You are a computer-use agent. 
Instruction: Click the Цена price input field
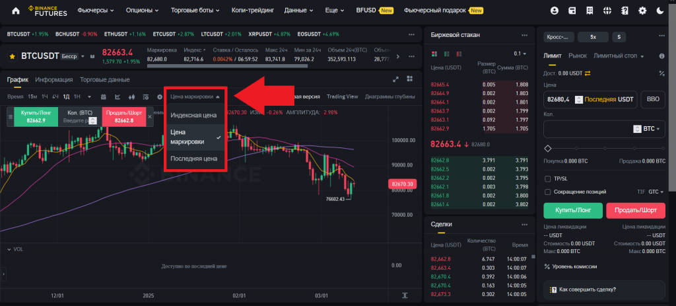pos(590,99)
